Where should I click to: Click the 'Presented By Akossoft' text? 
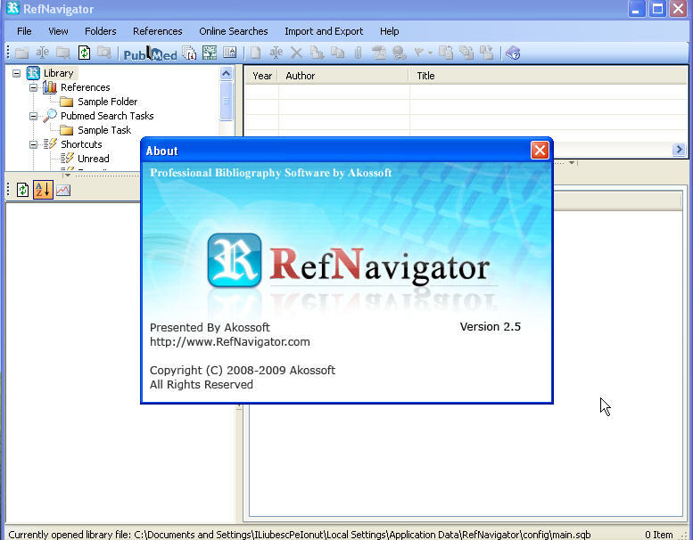[210, 328]
